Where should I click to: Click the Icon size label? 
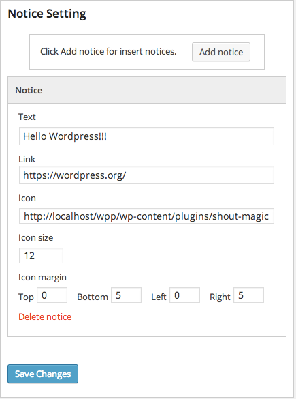pos(36,237)
